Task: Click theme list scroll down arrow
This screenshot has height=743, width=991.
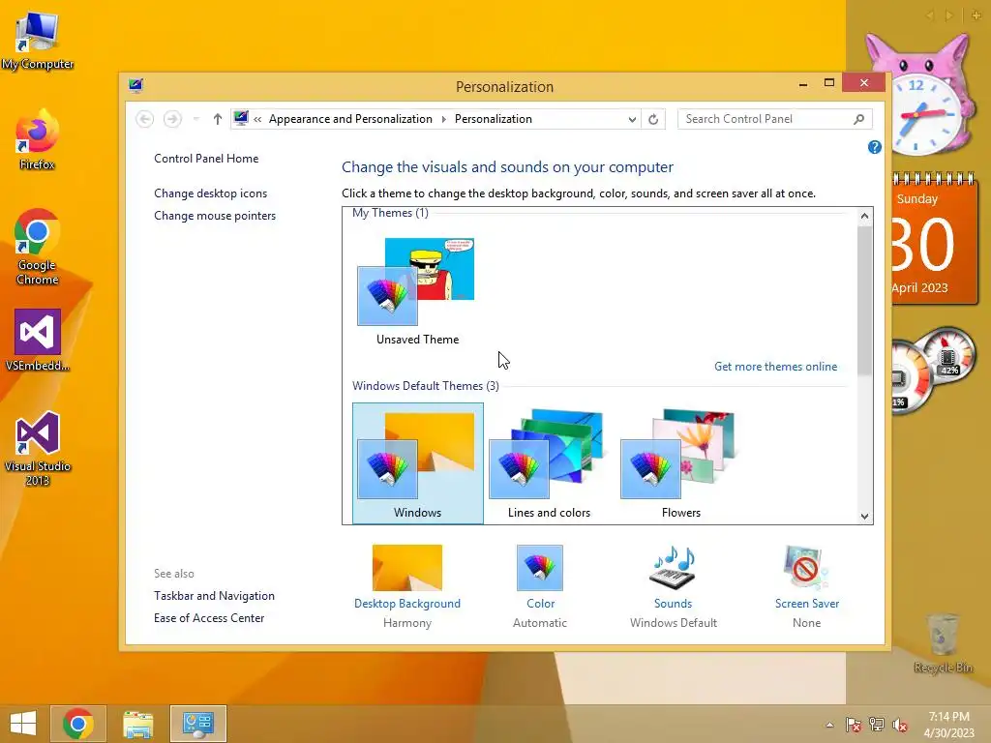Action: 864,517
